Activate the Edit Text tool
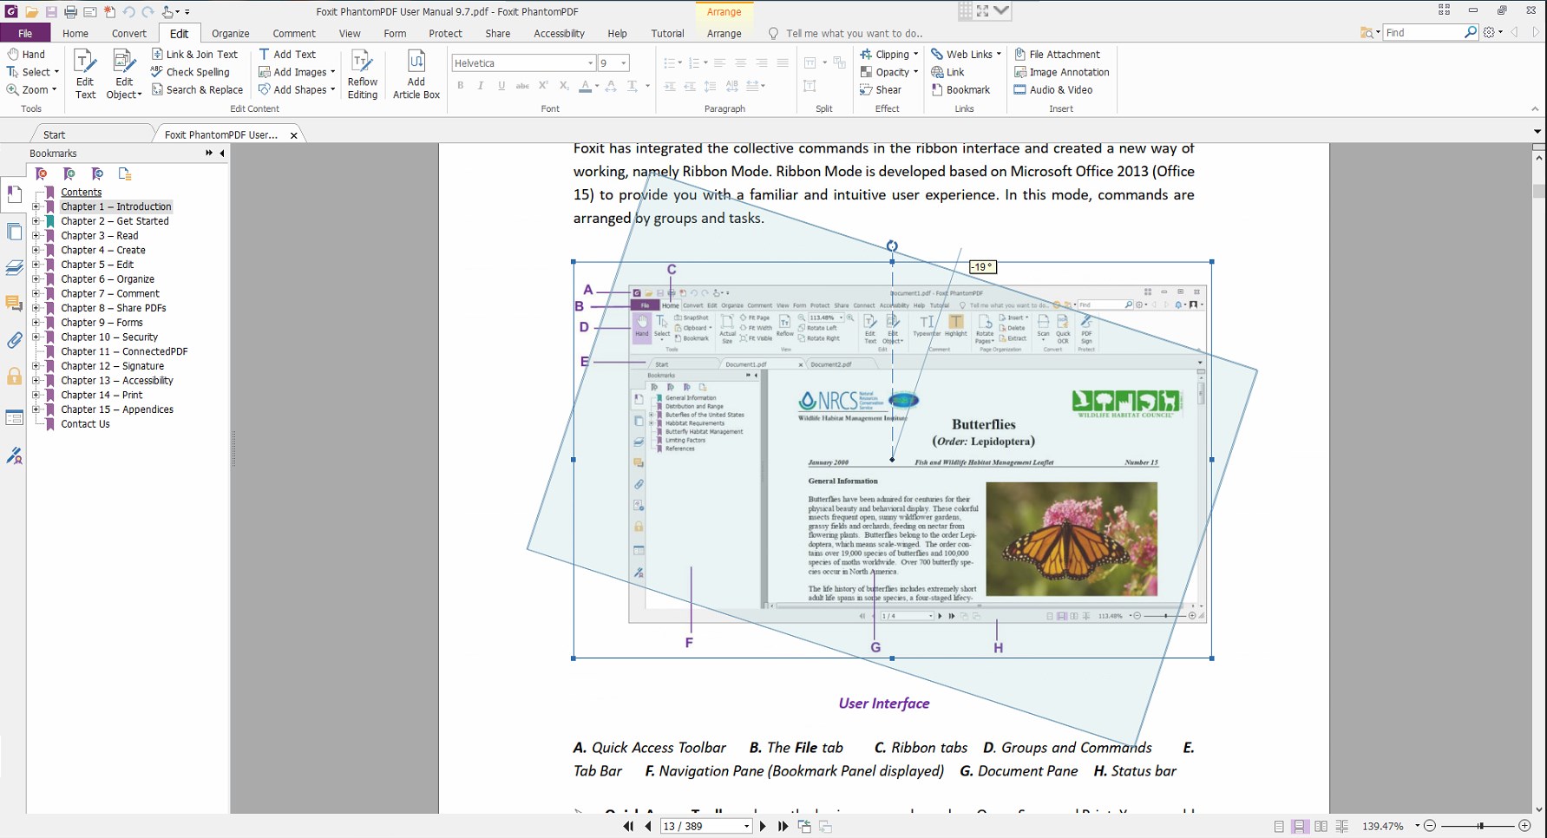The width and height of the screenshot is (1547, 838). 85,75
